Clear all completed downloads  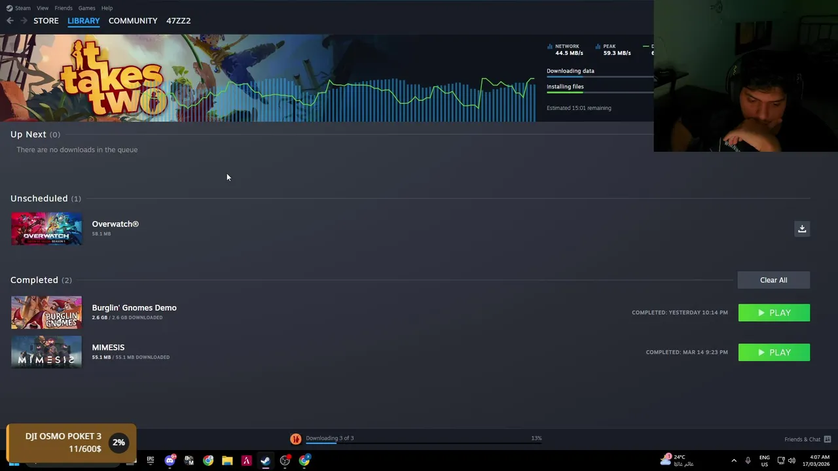(x=774, y=280)
